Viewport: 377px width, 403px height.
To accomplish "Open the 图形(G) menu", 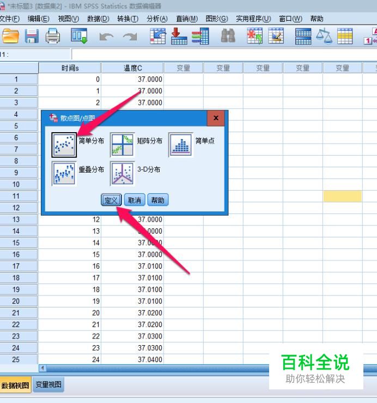I will click(x=217, y=19).
